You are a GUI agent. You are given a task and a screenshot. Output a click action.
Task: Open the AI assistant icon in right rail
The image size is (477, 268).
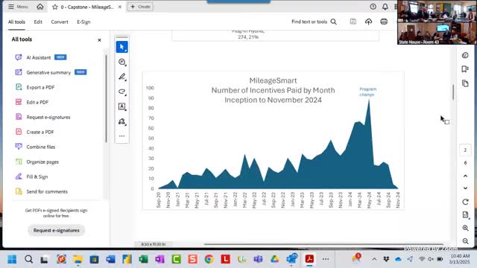[465, 55]
